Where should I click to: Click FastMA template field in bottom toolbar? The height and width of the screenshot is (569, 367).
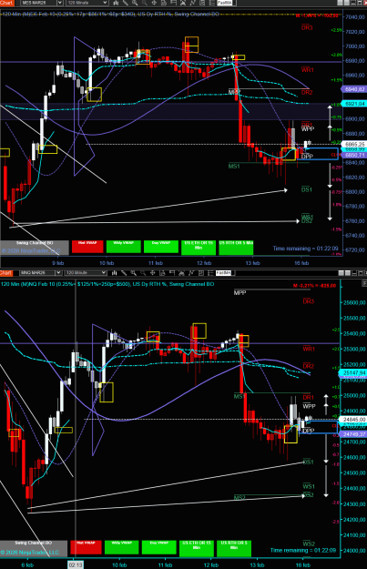(224, 272)
